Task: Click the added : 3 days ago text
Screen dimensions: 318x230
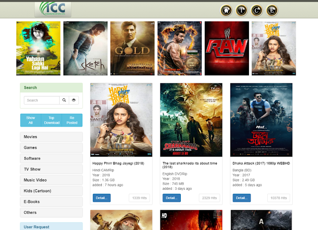Action: [x=177, y=189]
